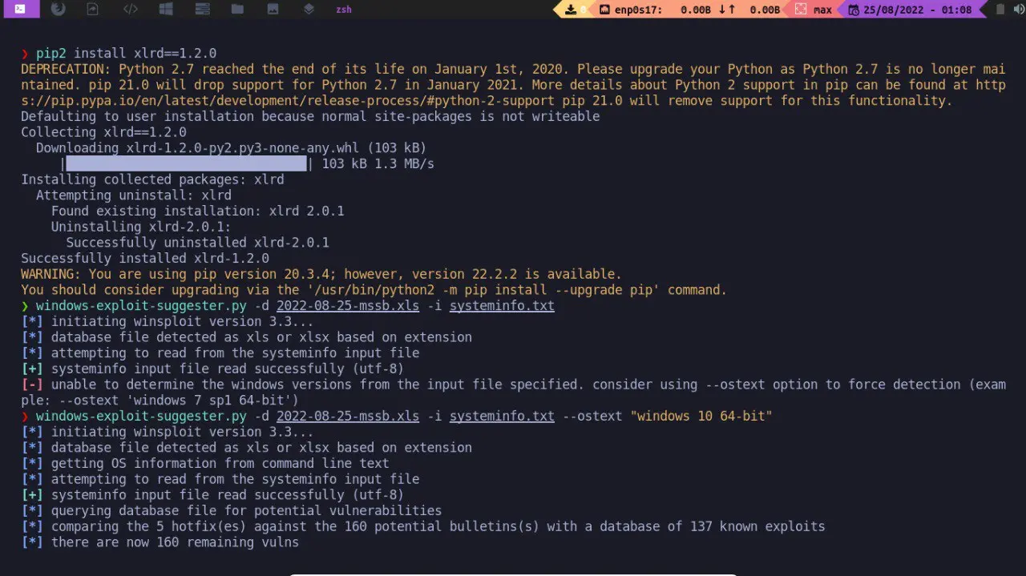Image resolution: width=1026 pixels, height=576 pixels.
Task: Click 'Uninstalling xlrd-2.0.1:' line
Action: [x=141, y=227]
